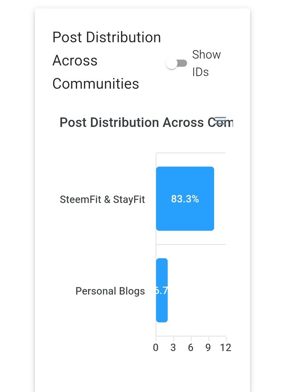This screenshot has height=392, width=285.
Task: Click the SteemFit & StayFit axis label
Action: click(102, 200)
